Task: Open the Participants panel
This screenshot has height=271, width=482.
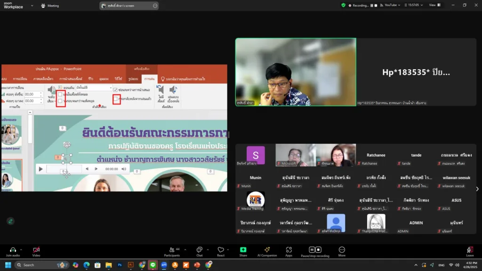Action: 171,250
